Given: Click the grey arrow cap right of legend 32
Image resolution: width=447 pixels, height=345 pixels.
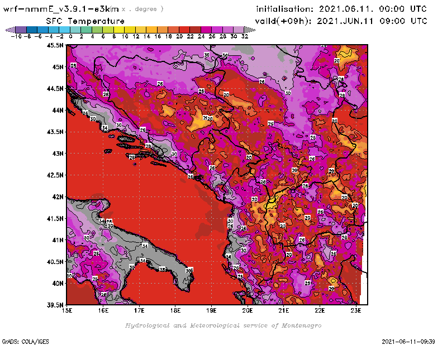Looking at the screenshot, I should [250, 30].
